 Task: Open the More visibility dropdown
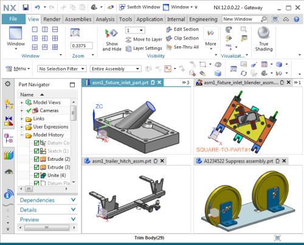pyautogui.click(x=211, y=39)
